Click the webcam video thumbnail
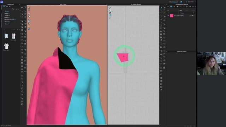This screenshot has width=226, height=127. [212, 64]
